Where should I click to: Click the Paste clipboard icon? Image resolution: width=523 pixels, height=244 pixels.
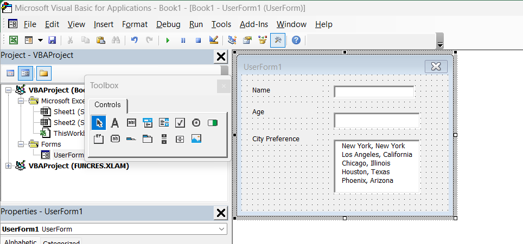coord(101,40)
